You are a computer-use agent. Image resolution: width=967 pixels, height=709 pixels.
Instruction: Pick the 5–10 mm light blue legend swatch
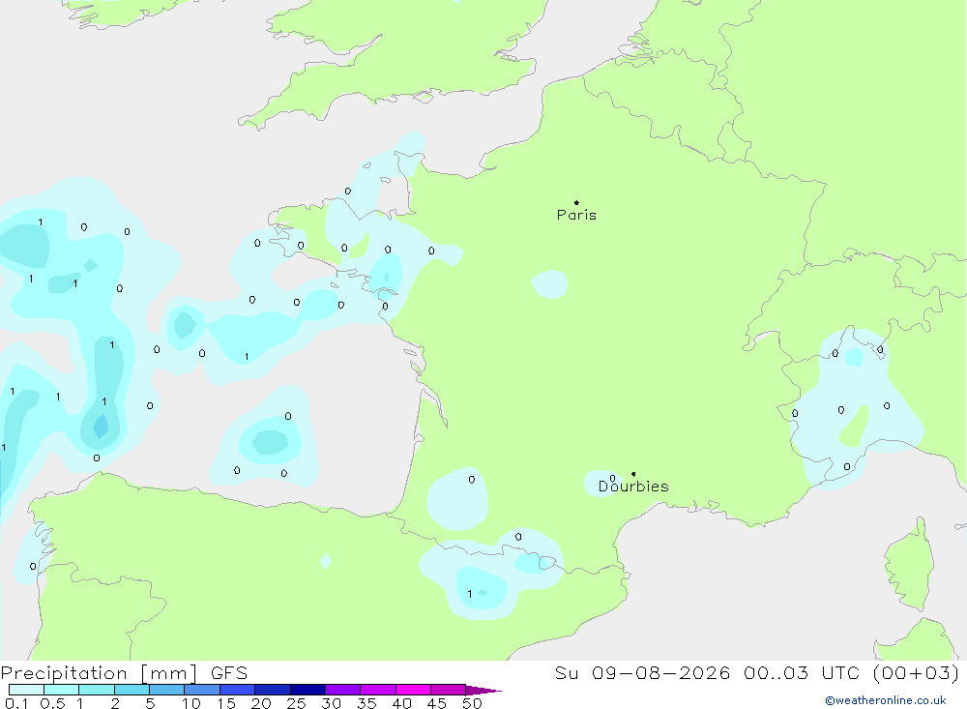pos(166,690)
